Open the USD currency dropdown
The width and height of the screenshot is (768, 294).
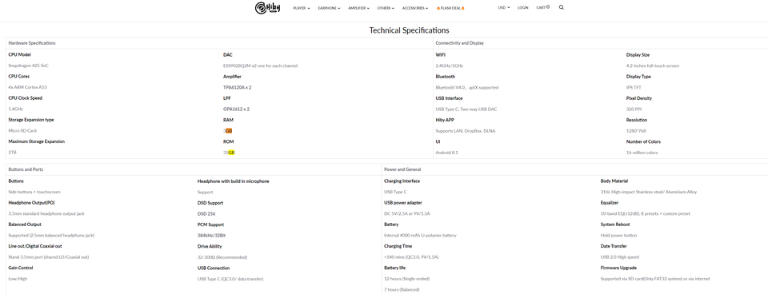click(503, 7)
